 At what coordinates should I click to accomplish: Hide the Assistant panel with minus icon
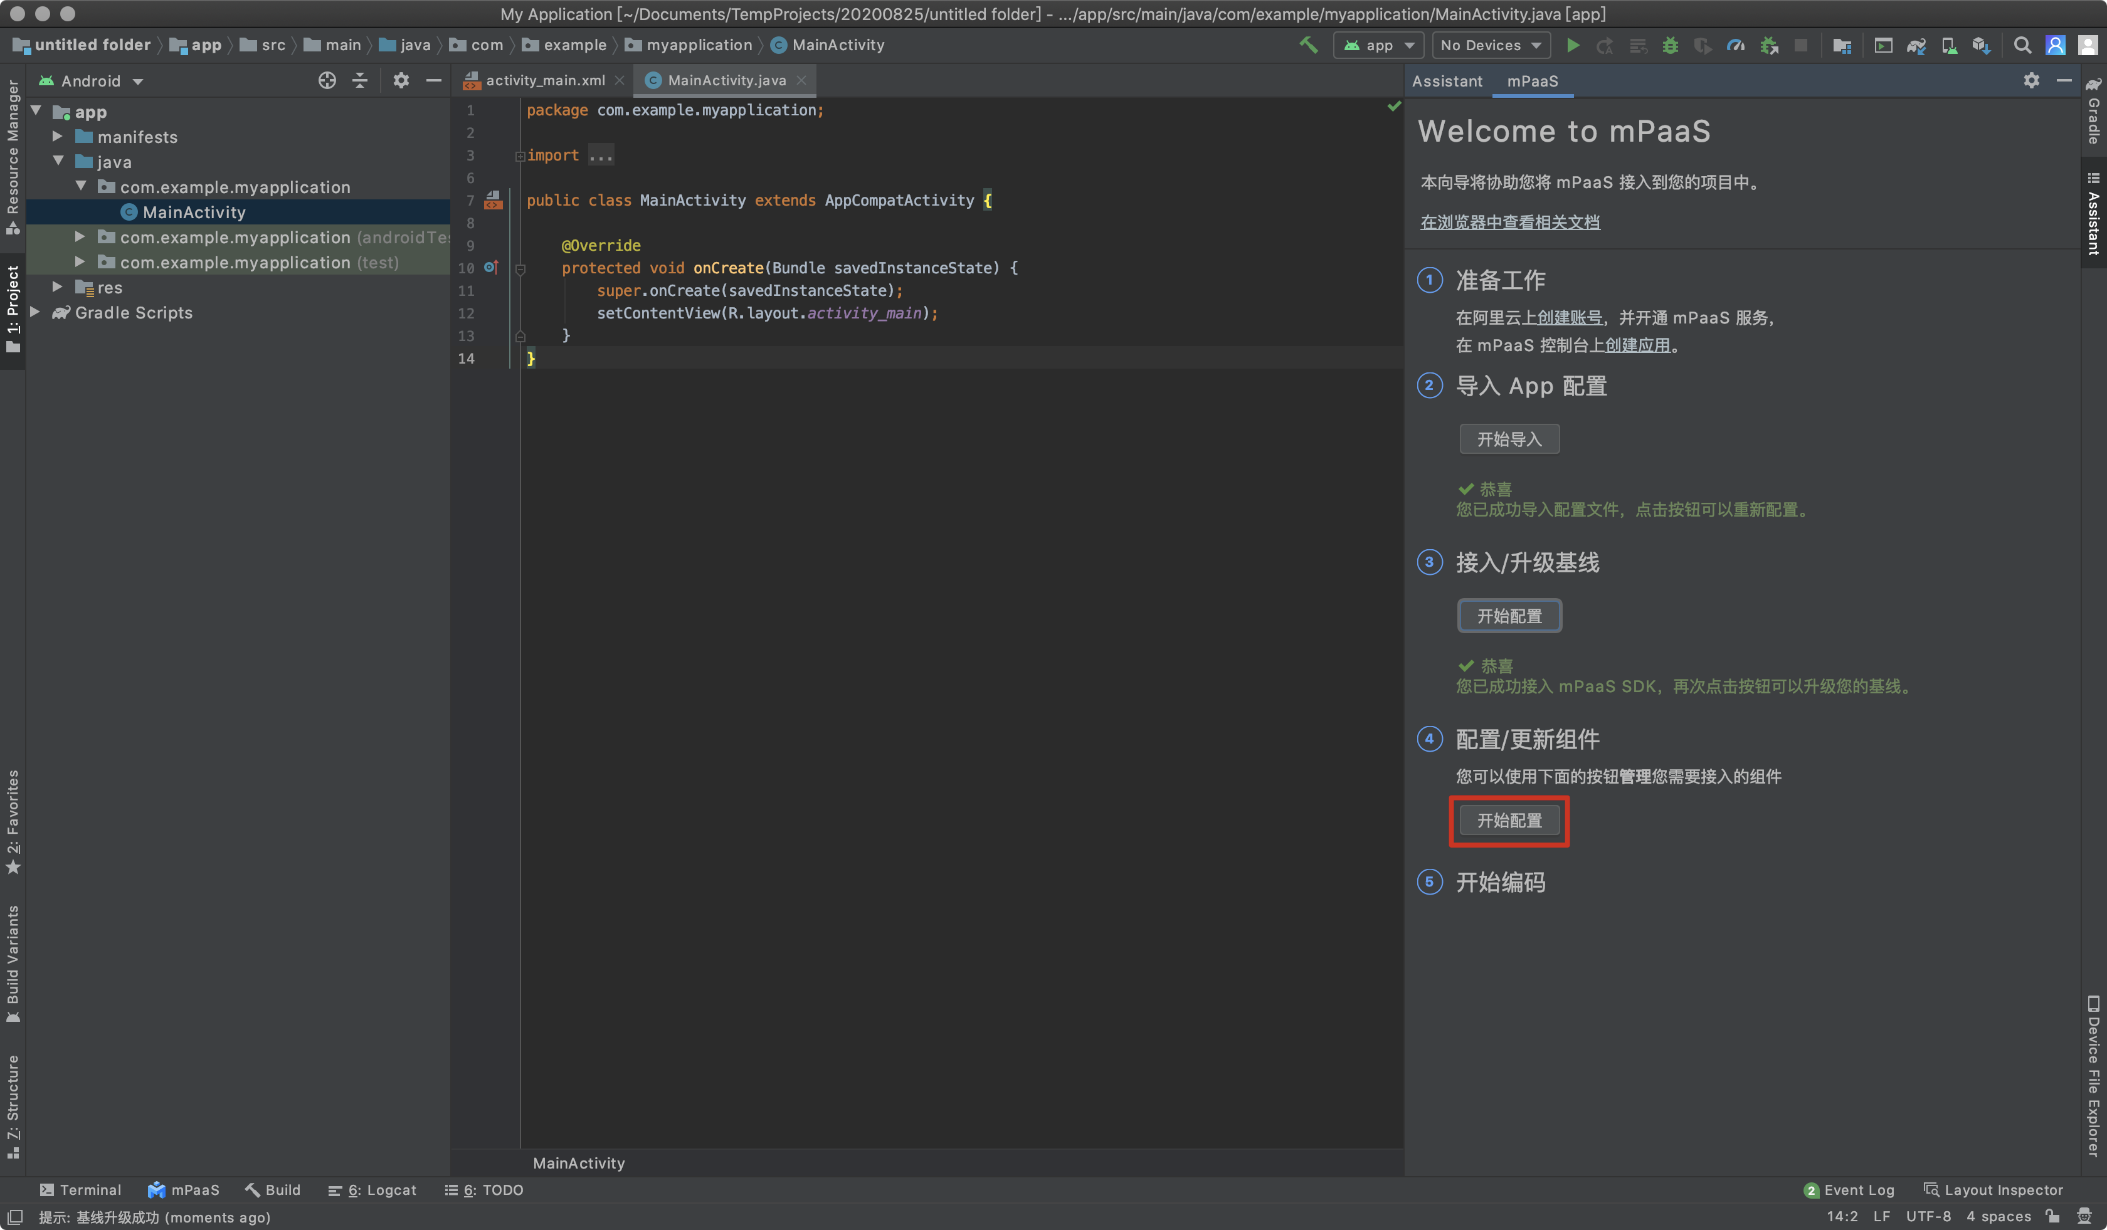point(2064,80)
